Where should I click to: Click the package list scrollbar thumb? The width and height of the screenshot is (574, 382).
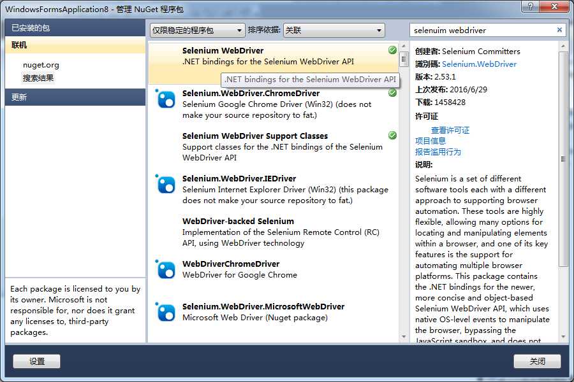coord(404,59)
